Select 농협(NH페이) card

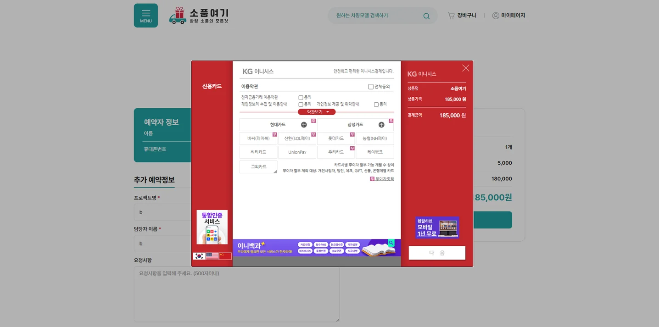[375, 139]
